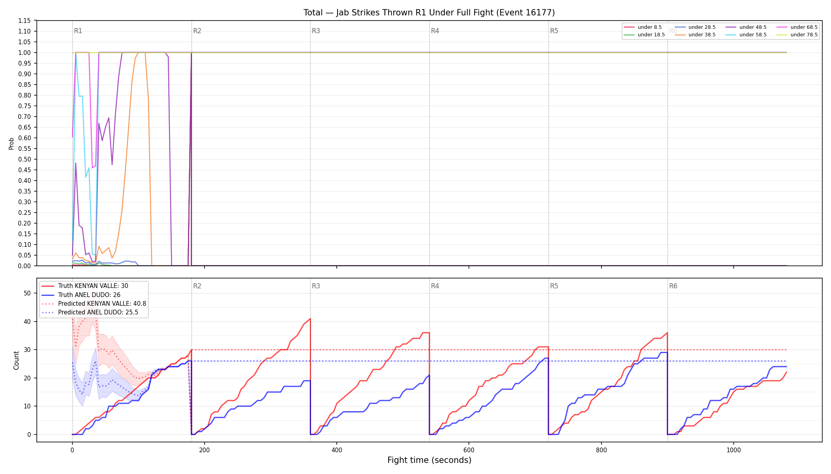Click the 0.50 tick on Prob axis
This screenshot has height=474, width=831.
pos(25,159)
